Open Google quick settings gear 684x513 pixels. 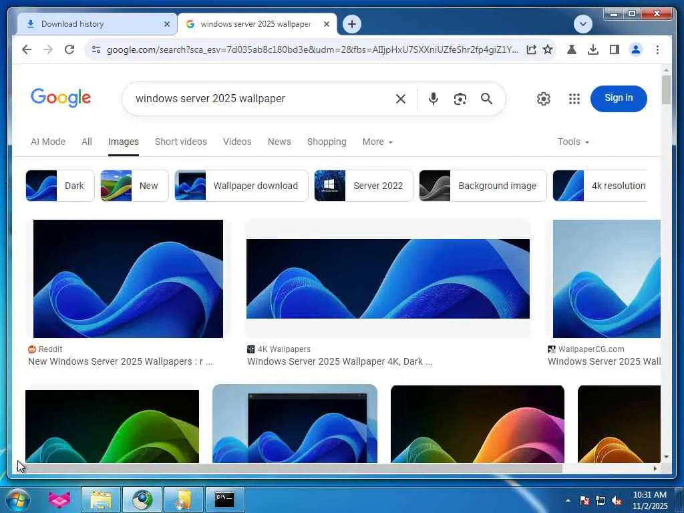(x=544, y=99)
